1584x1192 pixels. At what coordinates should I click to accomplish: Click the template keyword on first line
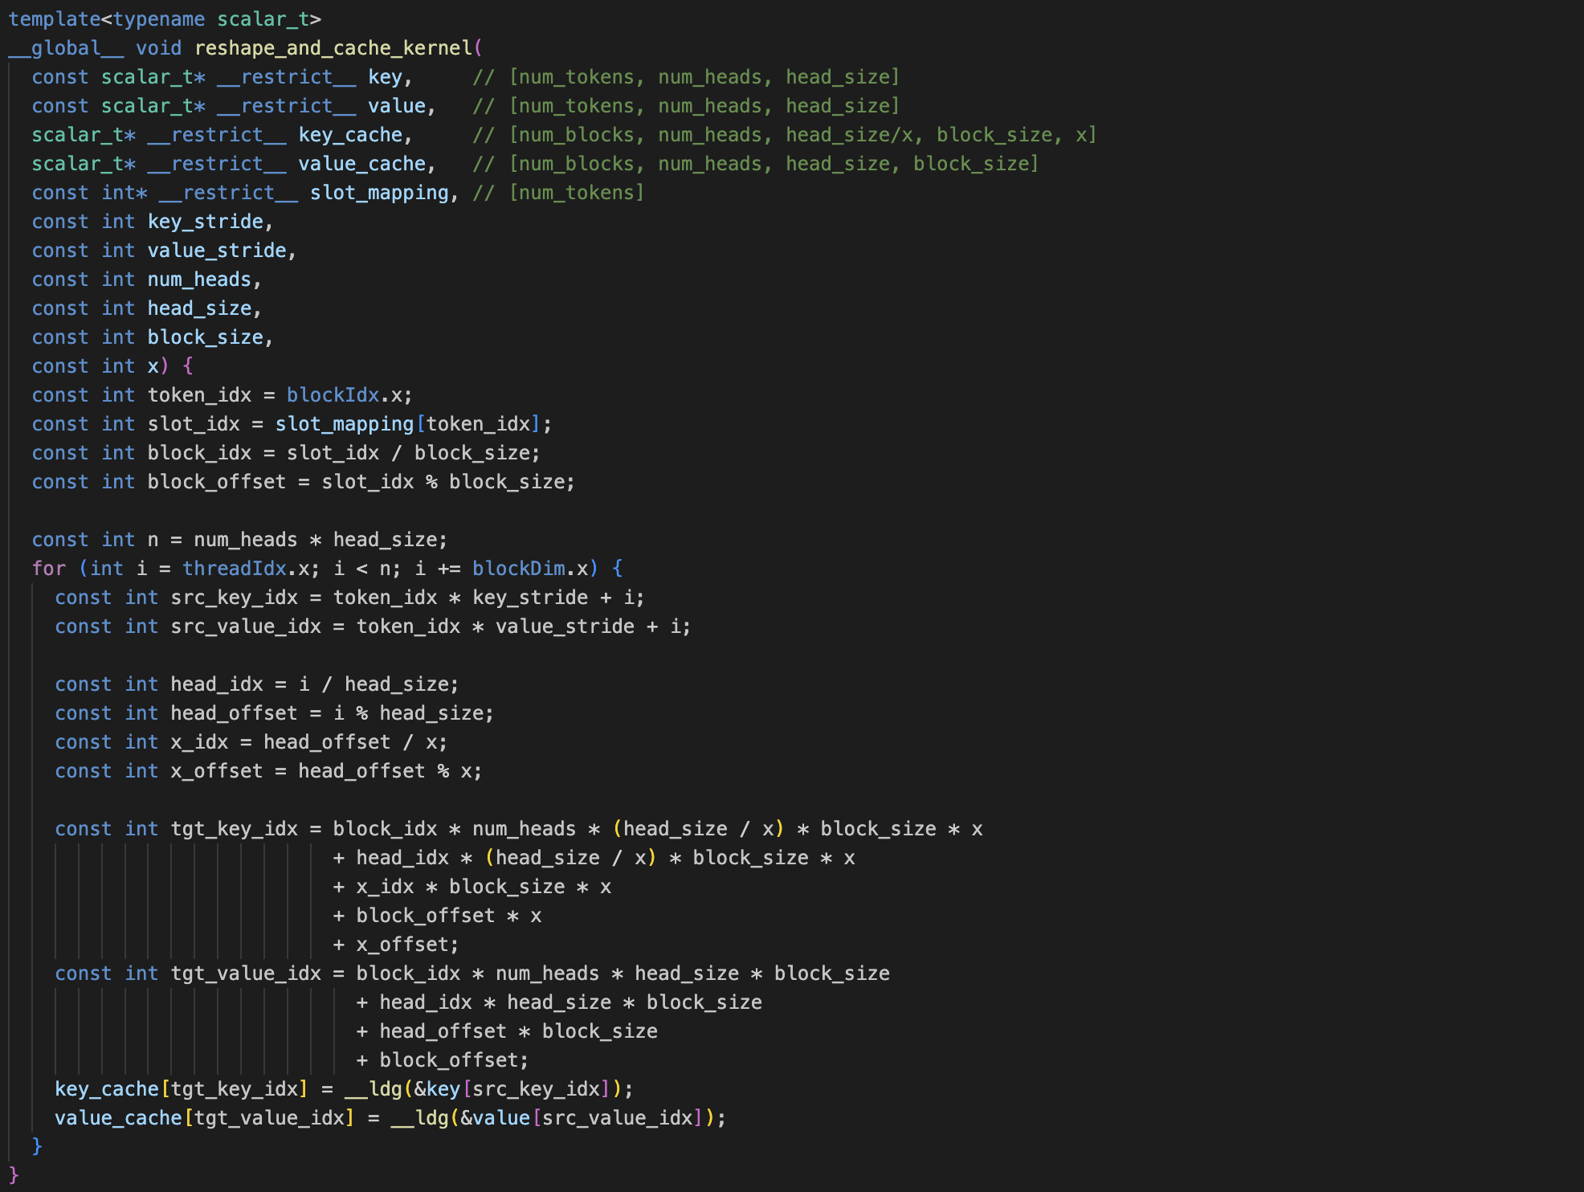click(54, 19)
